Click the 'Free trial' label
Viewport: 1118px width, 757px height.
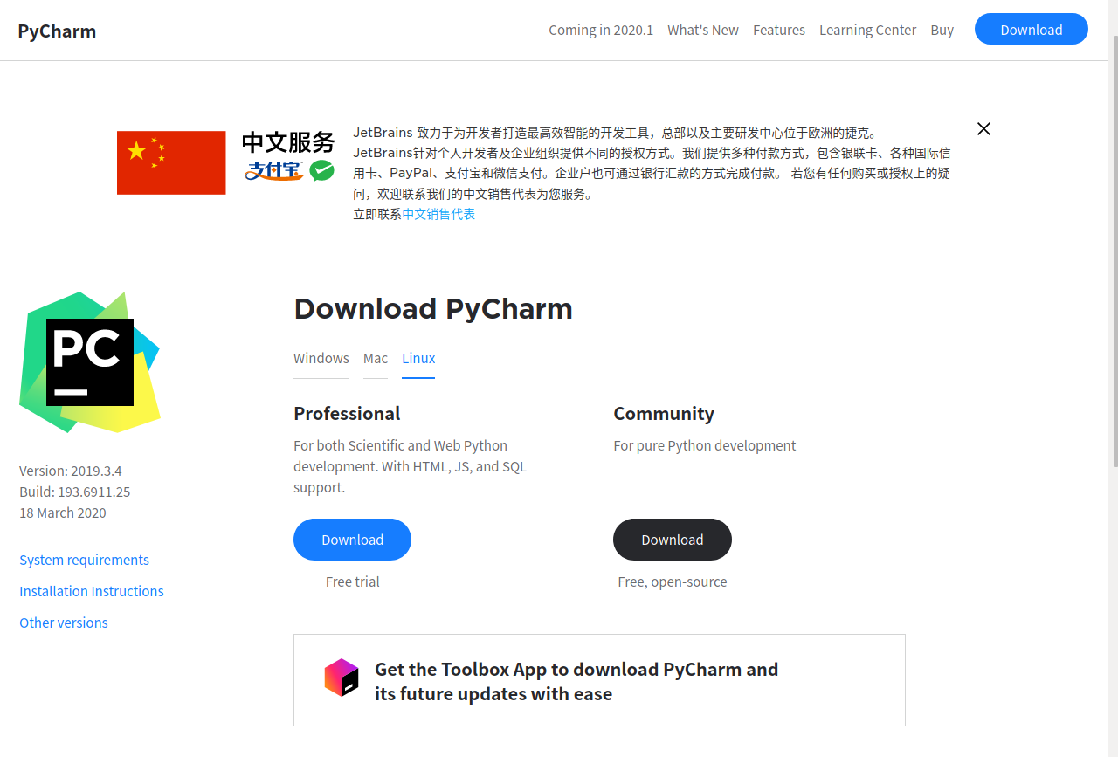(x=353, y=582)
